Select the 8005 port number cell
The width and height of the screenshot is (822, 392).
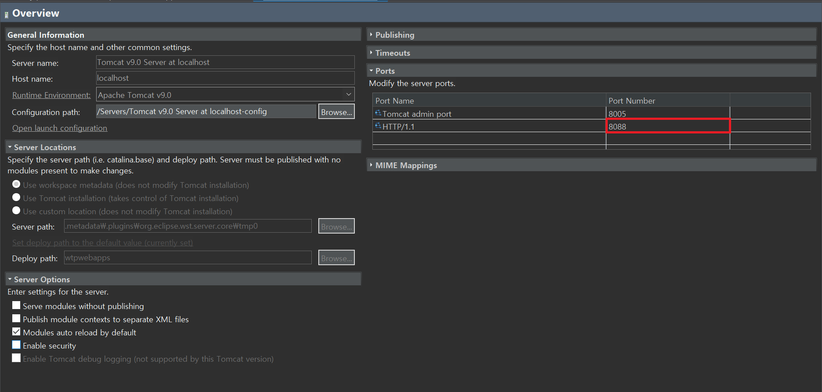tap(668, 114)
